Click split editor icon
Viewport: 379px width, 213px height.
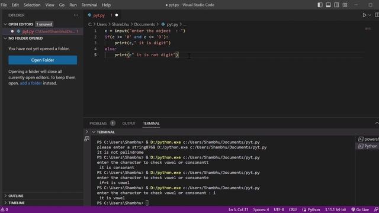pyautogui.click(x=377, y=15)
